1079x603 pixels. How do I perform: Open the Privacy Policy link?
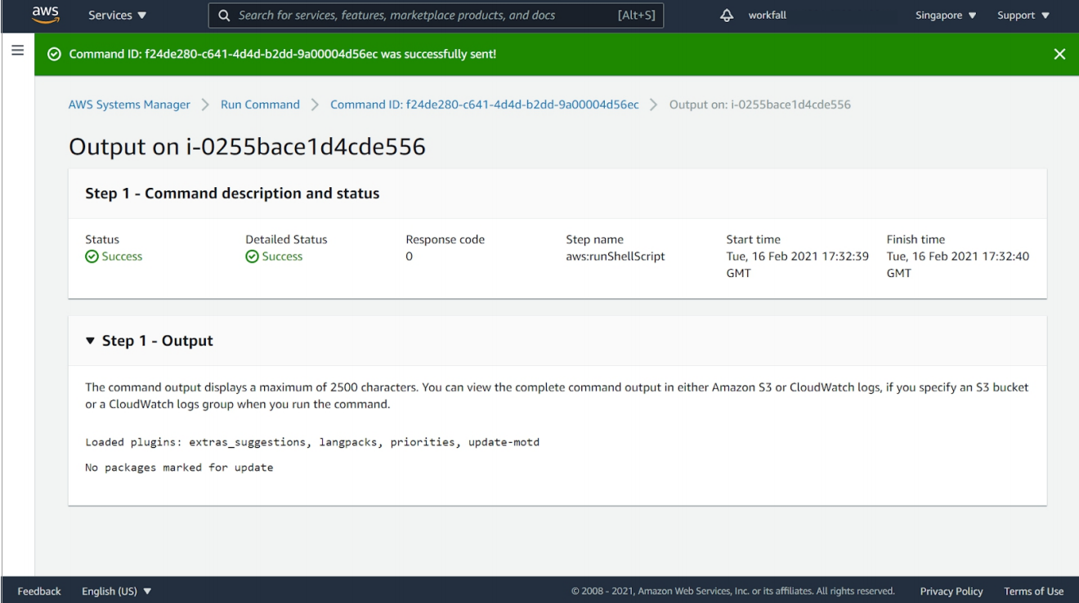(x=951, y=591)
